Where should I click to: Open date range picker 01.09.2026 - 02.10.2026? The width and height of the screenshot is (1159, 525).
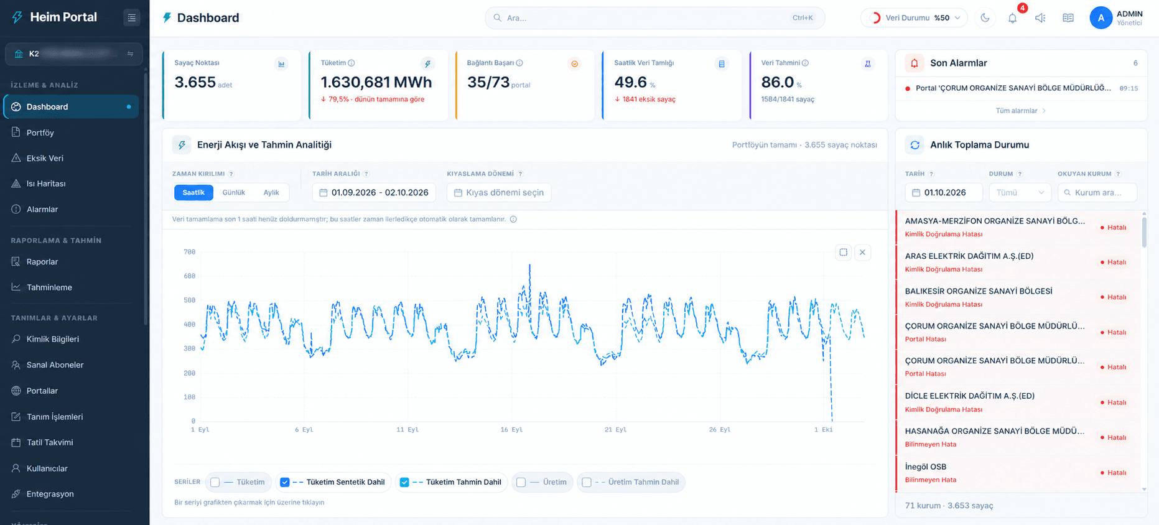(x=374, y=193)
